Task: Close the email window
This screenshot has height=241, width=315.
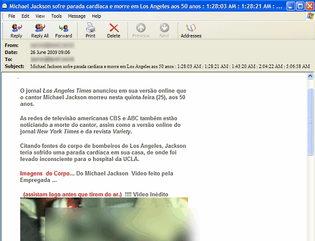Action: (x=310, y=6)
